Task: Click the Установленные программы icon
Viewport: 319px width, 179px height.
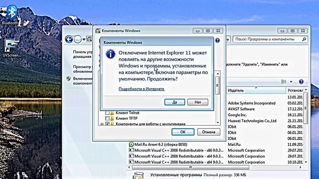Action: pos(139,175)
